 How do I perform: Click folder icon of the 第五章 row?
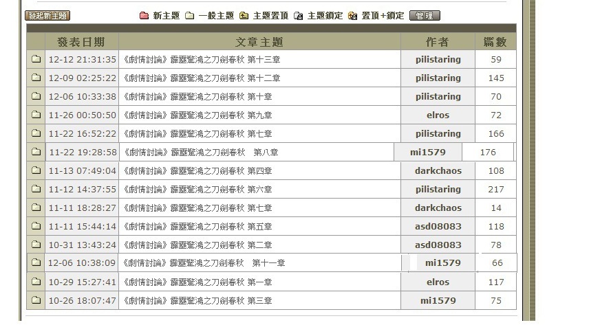coord(36,226)
